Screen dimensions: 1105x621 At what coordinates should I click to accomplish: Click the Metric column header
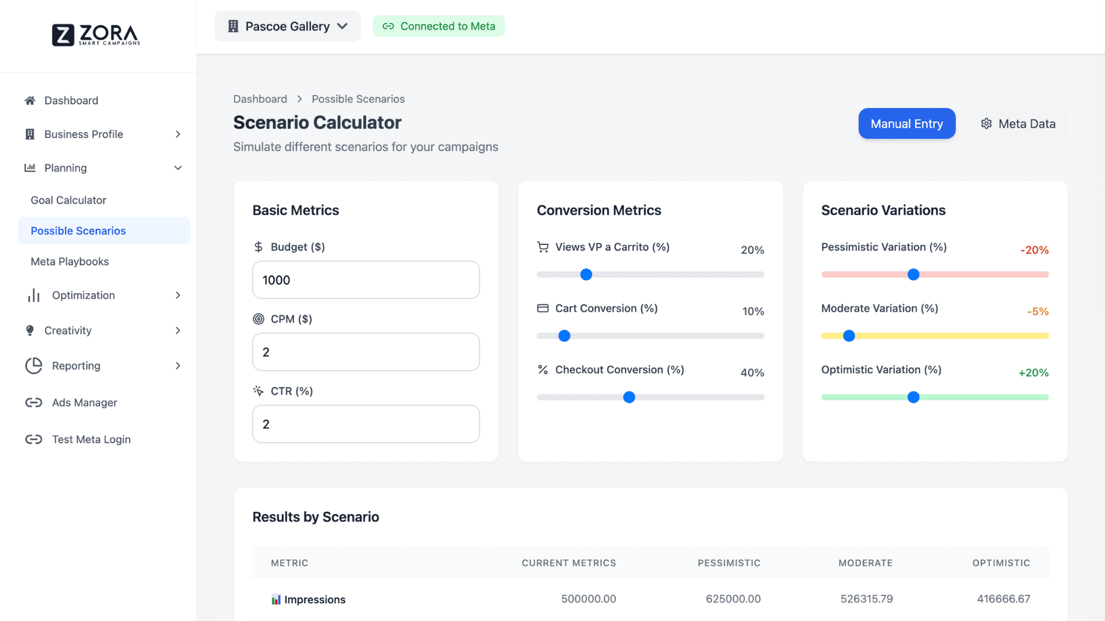pos(289,563)
